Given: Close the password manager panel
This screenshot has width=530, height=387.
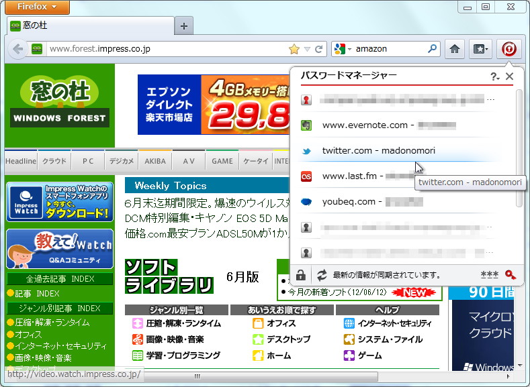Looking at the screenshot, I should pos(509,76).
